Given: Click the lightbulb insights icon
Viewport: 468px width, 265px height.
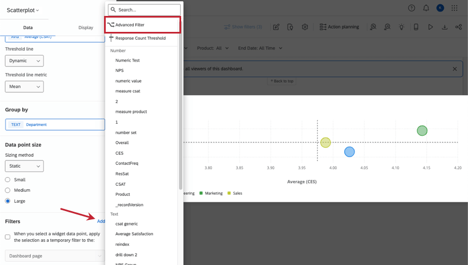Looking at the screenshot, I should 402,27.
